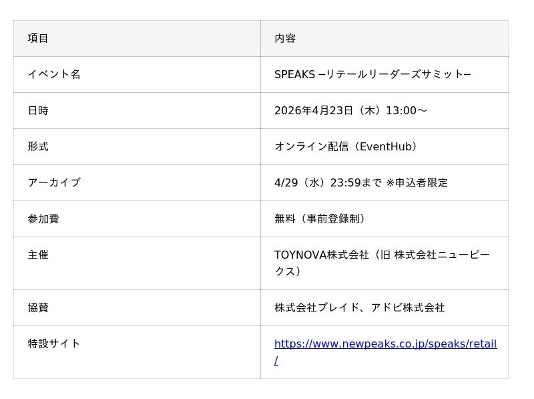Open the newpeaks.co.jp speaks retail link
The width and height of the screenshot is (534, 399).
pos(385,344)
